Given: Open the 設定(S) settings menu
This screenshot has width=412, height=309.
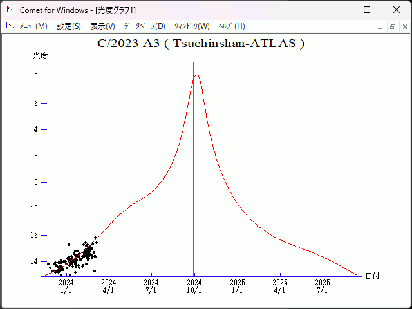Looking at the screenshot, I should 69,26.
